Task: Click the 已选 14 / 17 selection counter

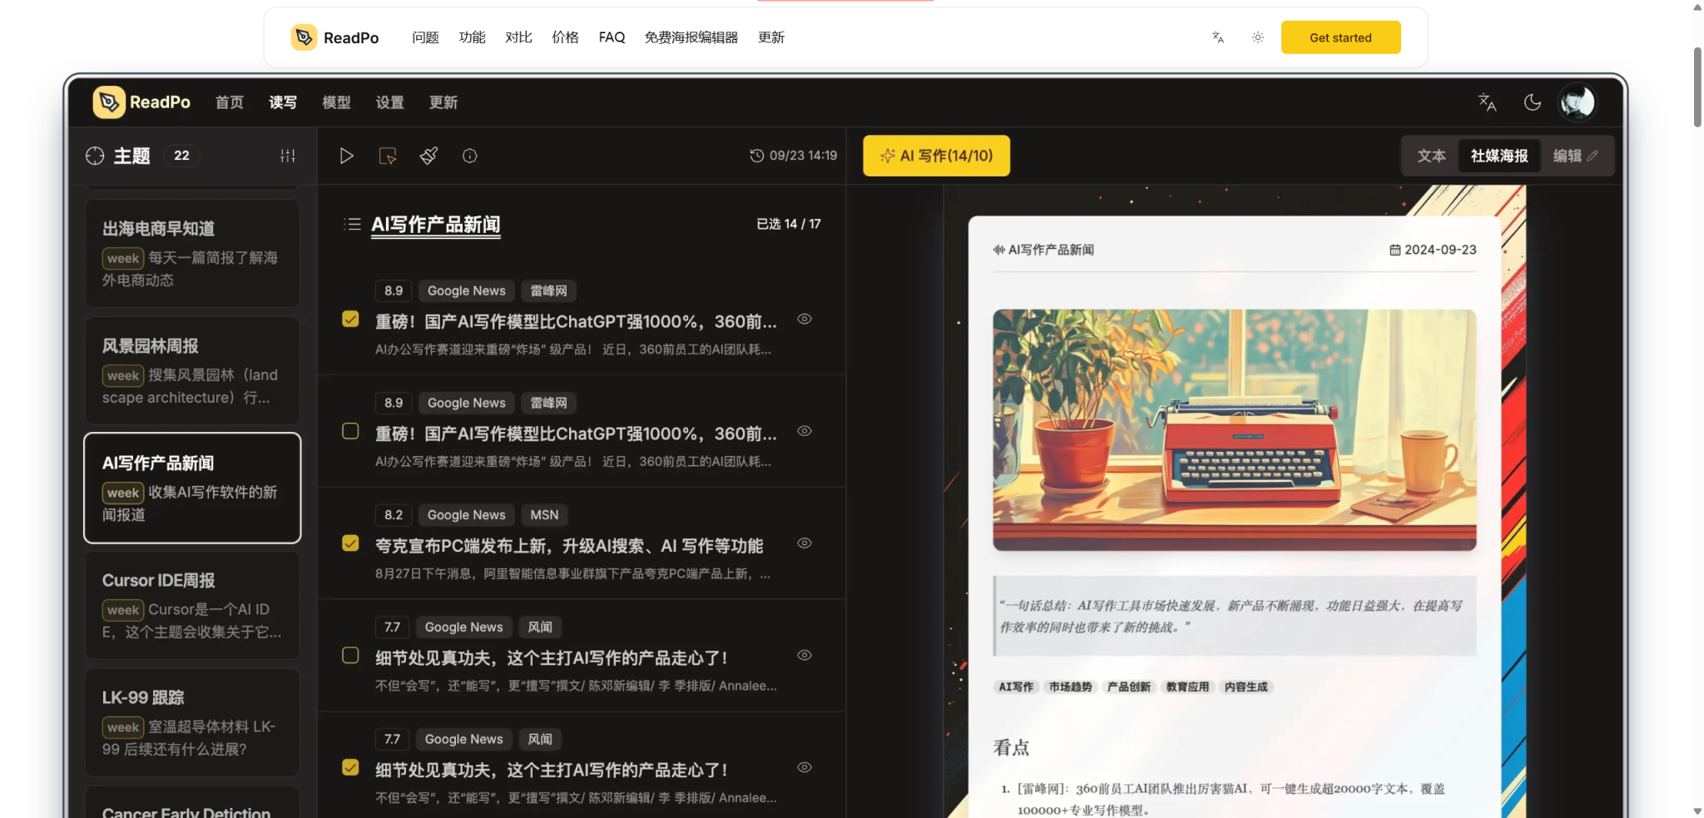Action: 789,224
